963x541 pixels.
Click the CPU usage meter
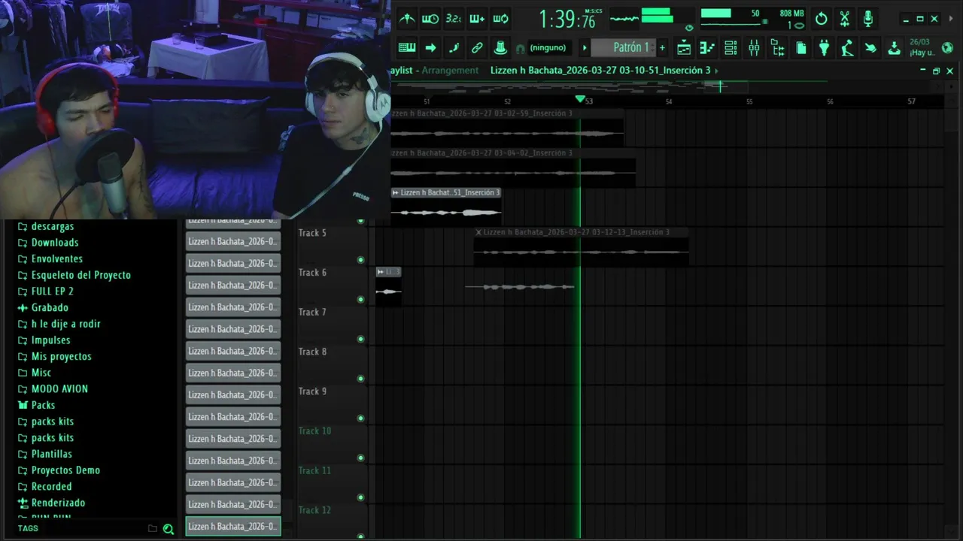click(x=730, y=19)
